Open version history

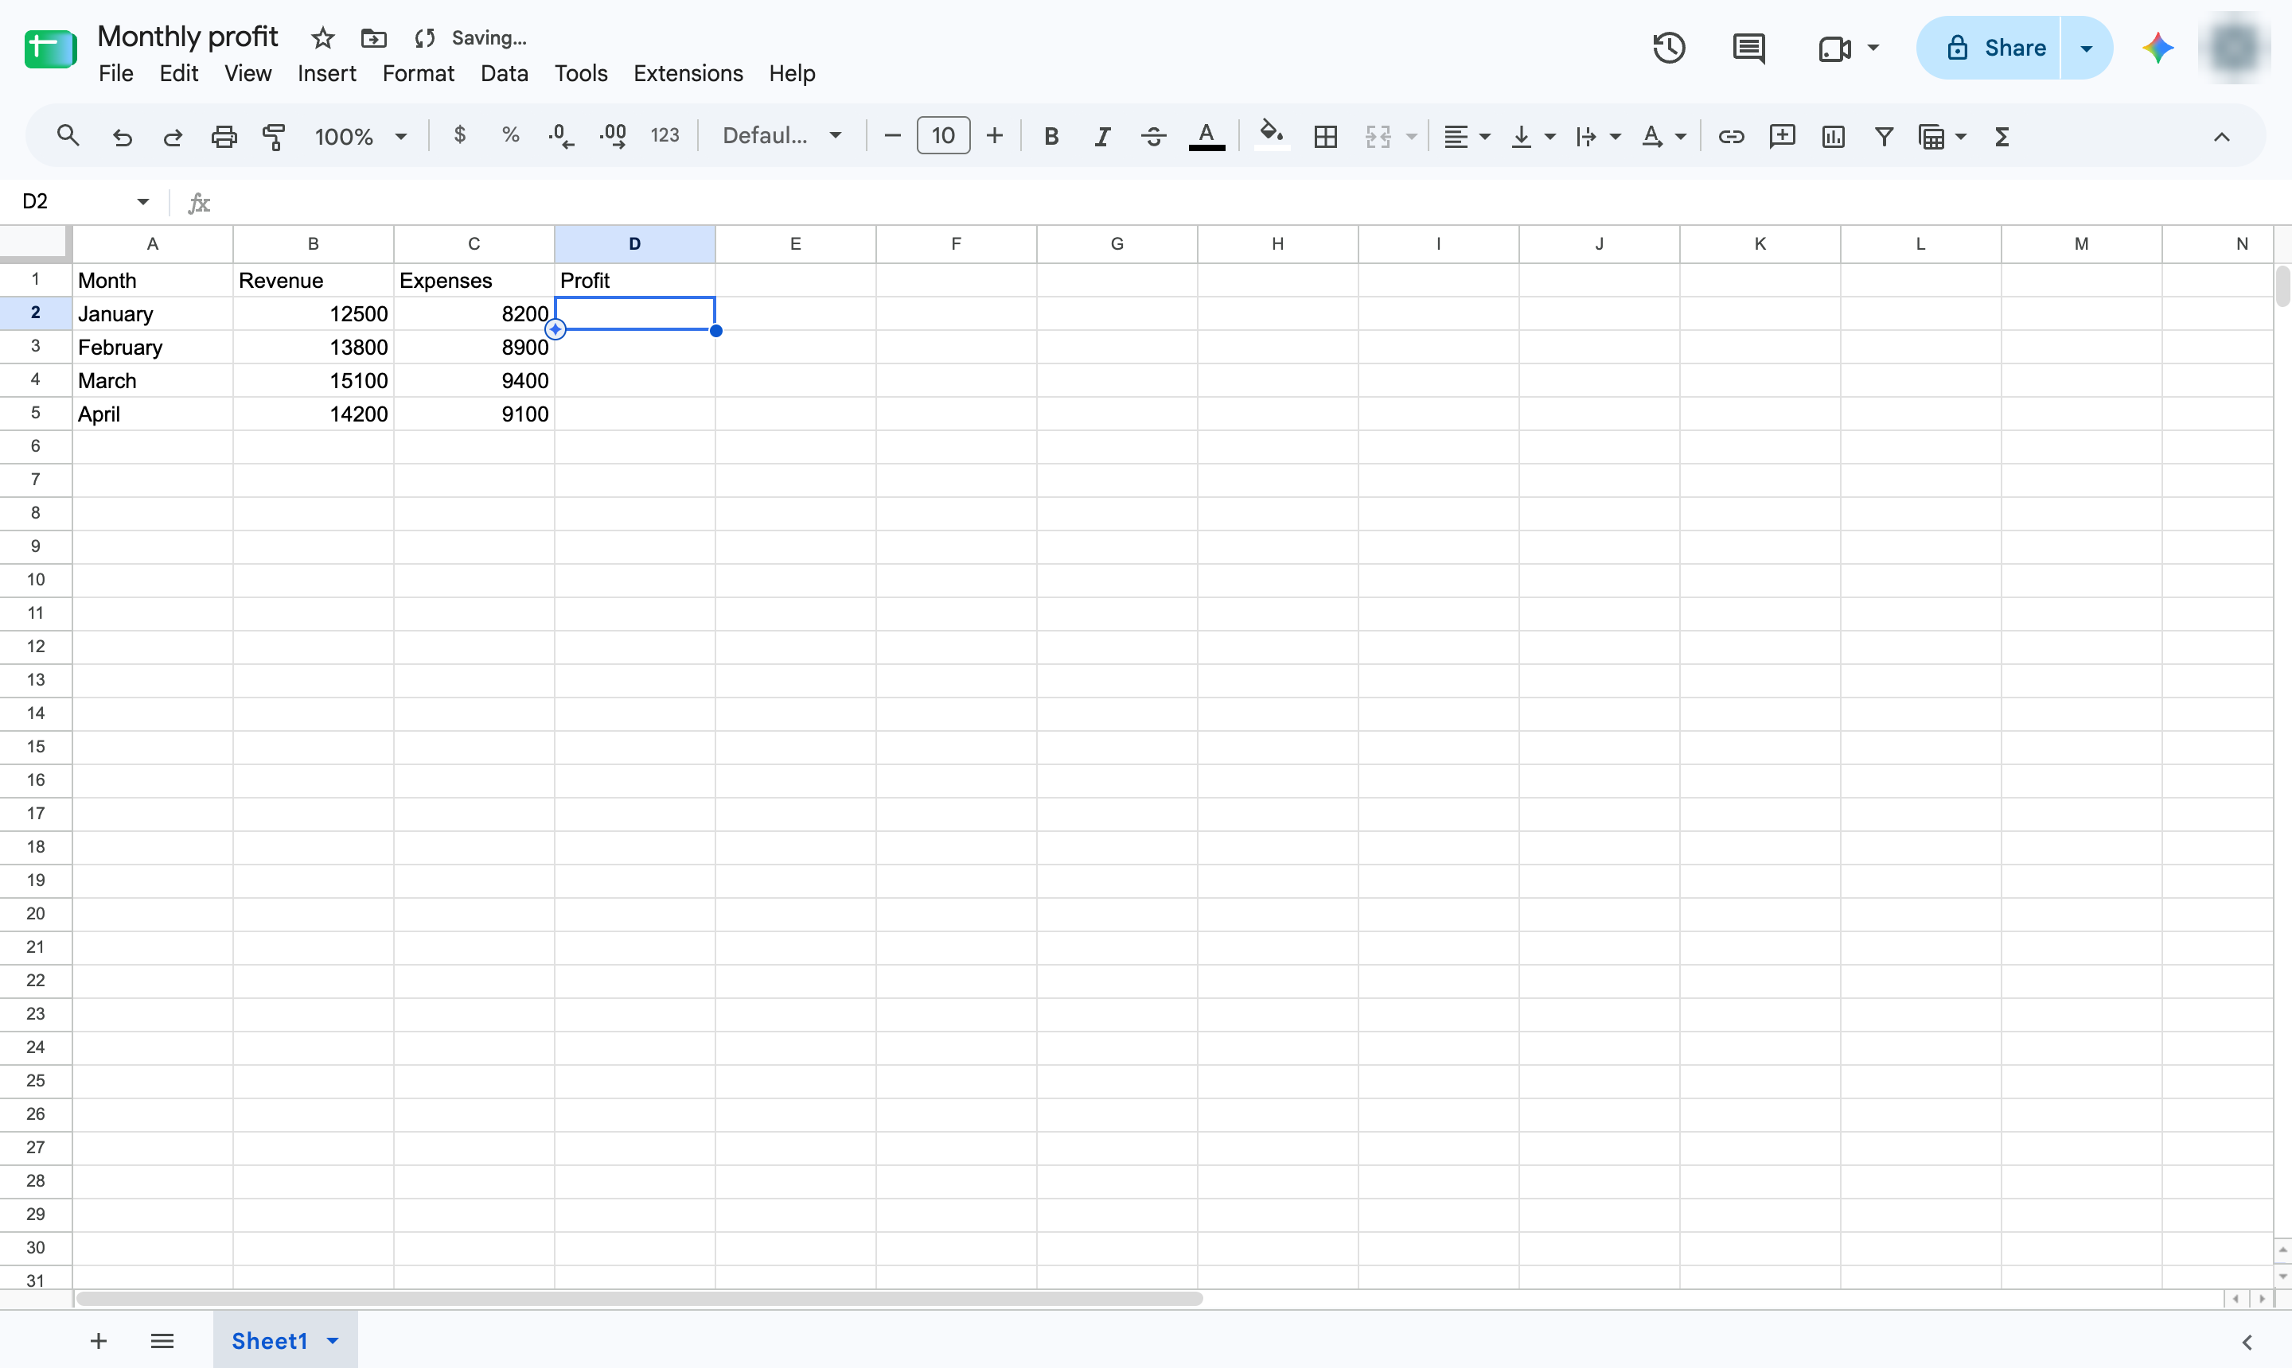1669,48
